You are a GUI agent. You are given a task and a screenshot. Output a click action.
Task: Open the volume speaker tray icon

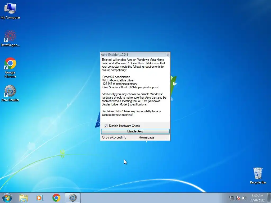coord(244,198)
